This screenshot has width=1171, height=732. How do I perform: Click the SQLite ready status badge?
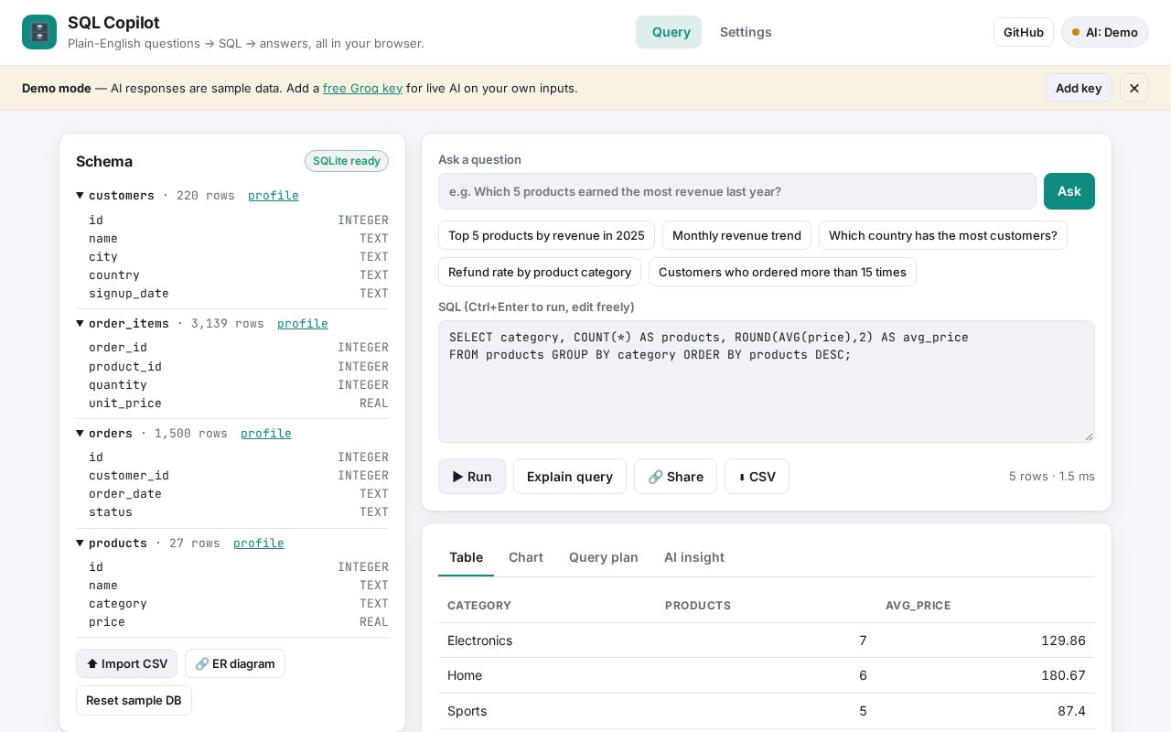point(347,161)
